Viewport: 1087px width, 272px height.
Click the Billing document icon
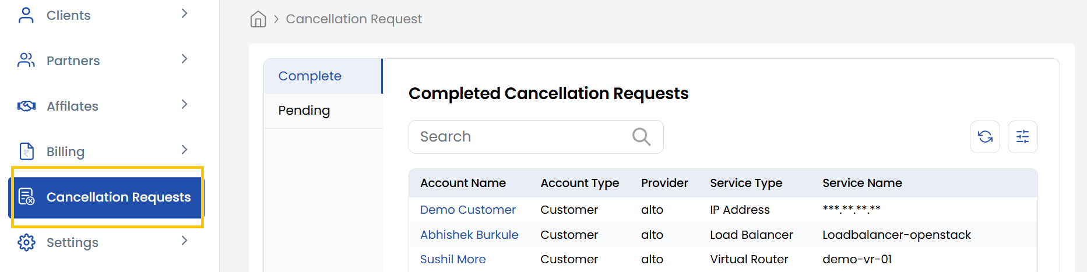(x=26, y=151)
